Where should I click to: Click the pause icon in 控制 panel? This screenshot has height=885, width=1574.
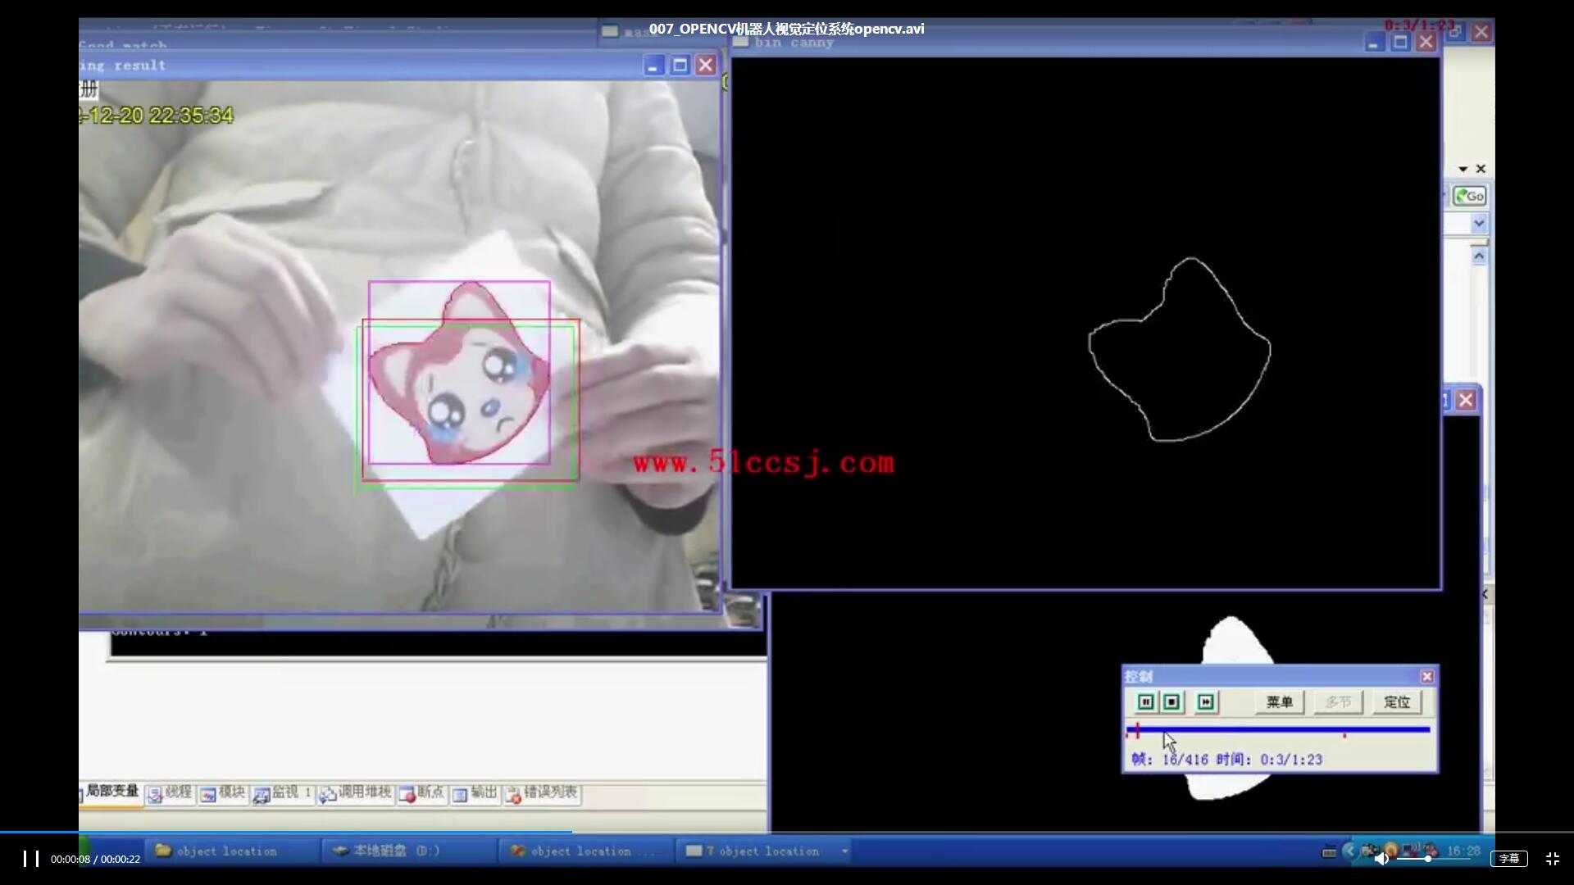pos(1145,702)
